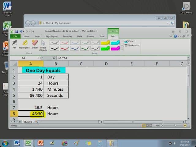Viewport: 196px width, 147px height.
Task: Click the Undo icon in Quick Access Toolbar
Action: pyautogui.click(x=21, y=32)
